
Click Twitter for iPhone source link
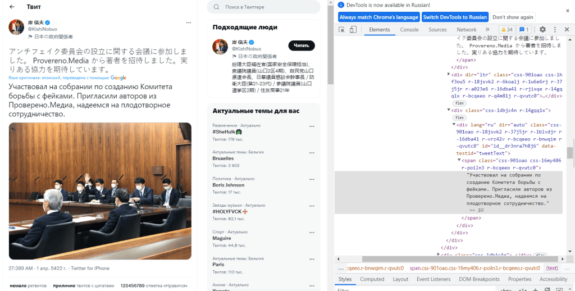pos(90,269)
